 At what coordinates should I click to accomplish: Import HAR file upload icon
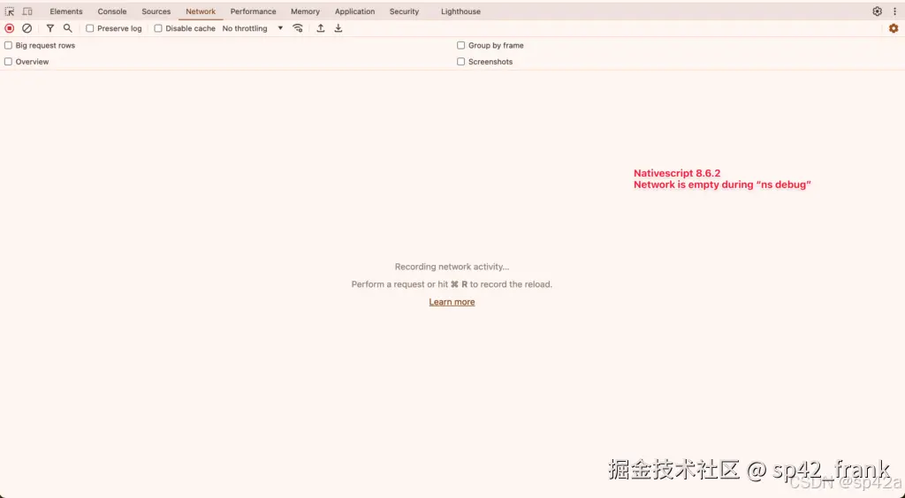click(320, 28)
